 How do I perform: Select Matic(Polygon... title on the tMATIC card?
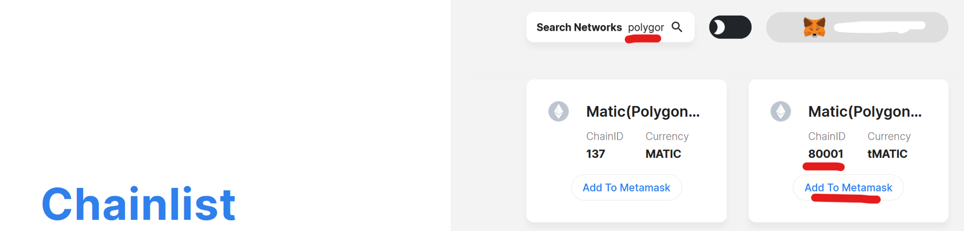point(865,112)
